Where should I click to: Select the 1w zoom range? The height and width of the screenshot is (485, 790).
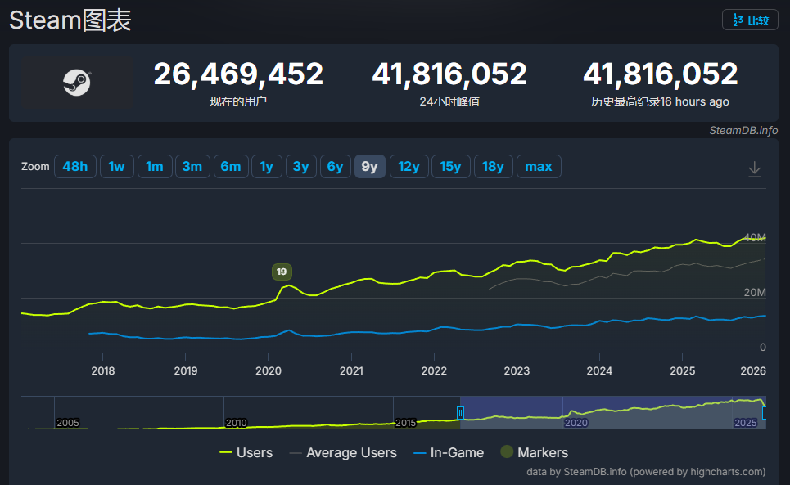pos(116,167)
